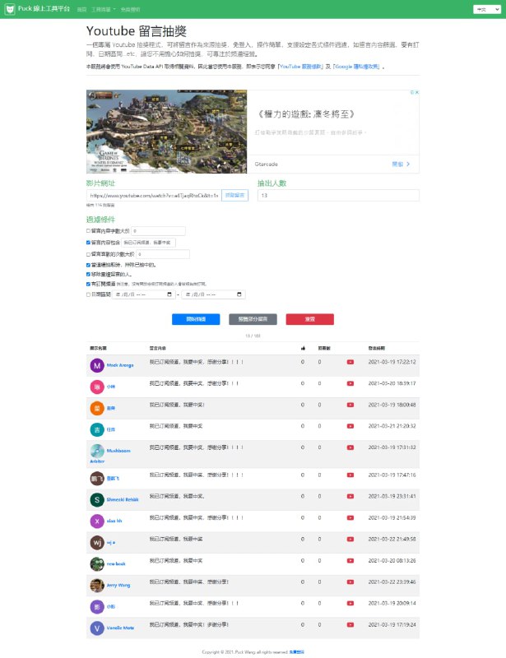This screenshot has height=658, width=506.
Task: Click the start date input field
Action: click(144, 294)
